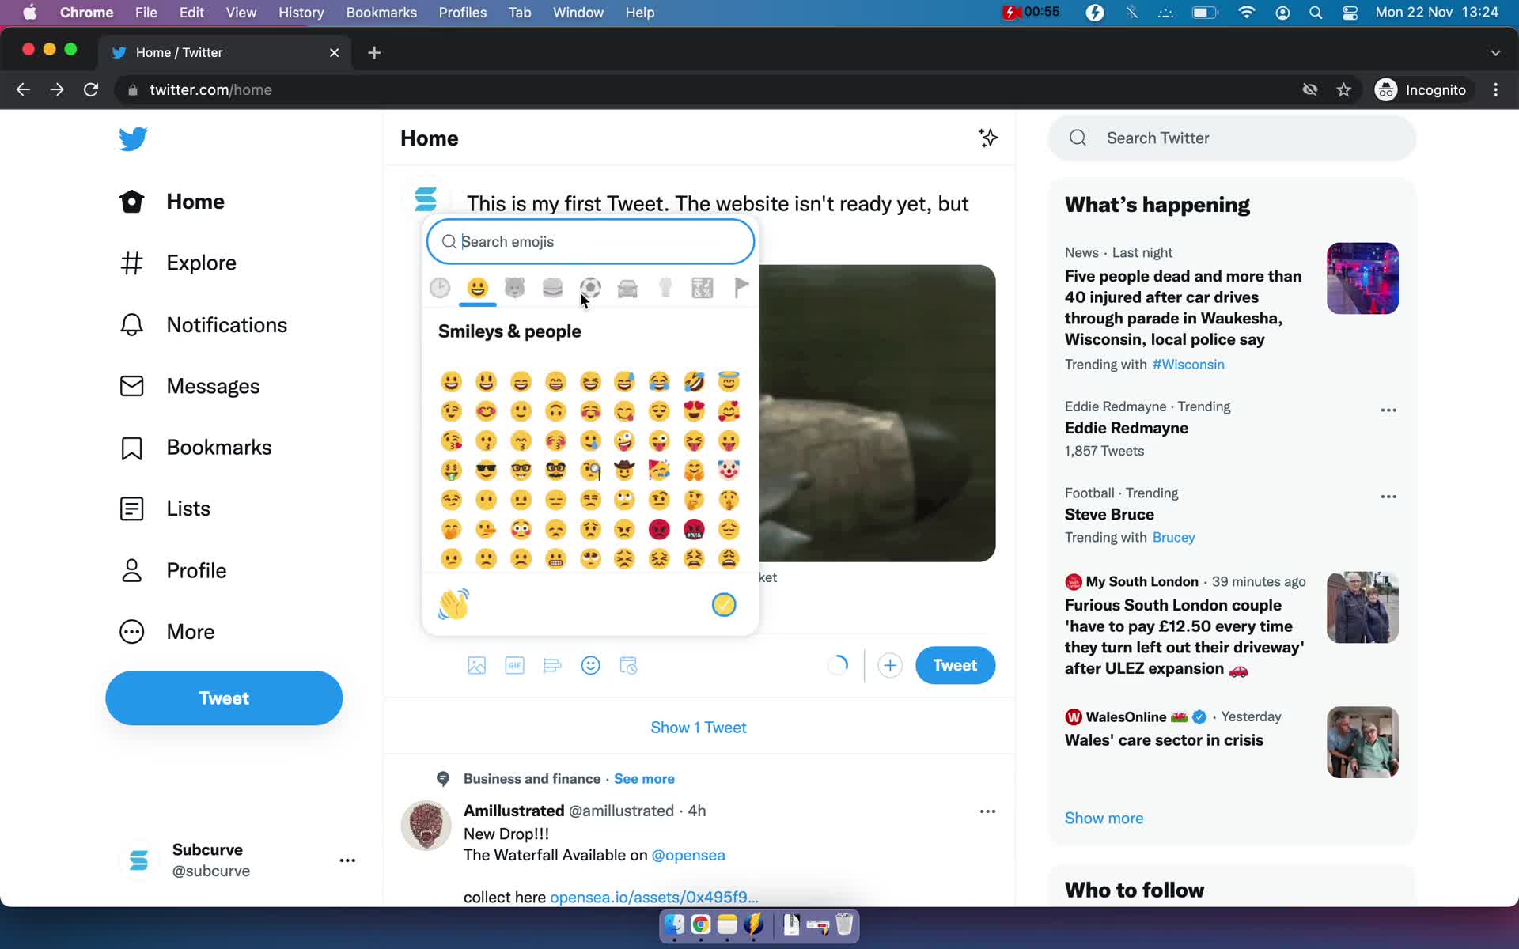Open the Chrome three-dot menu
The height and width of the screenshot is (949, 1519).
tap(1495, 90)
